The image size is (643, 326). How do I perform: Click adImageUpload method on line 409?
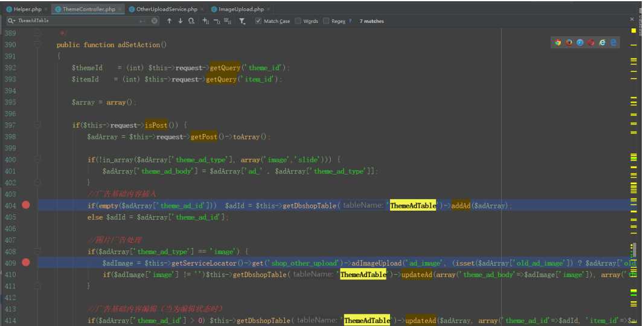[377, 263]
